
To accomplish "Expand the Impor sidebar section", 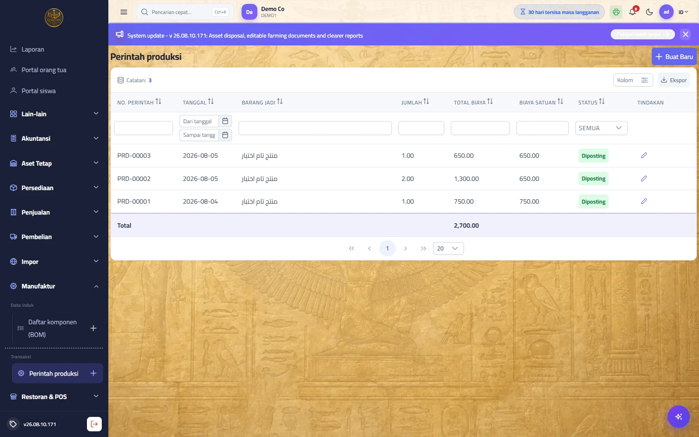I will coord(54,262).
